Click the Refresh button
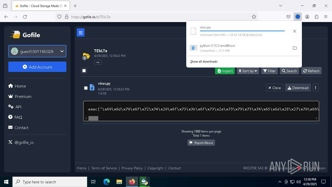 click(311, 71)
